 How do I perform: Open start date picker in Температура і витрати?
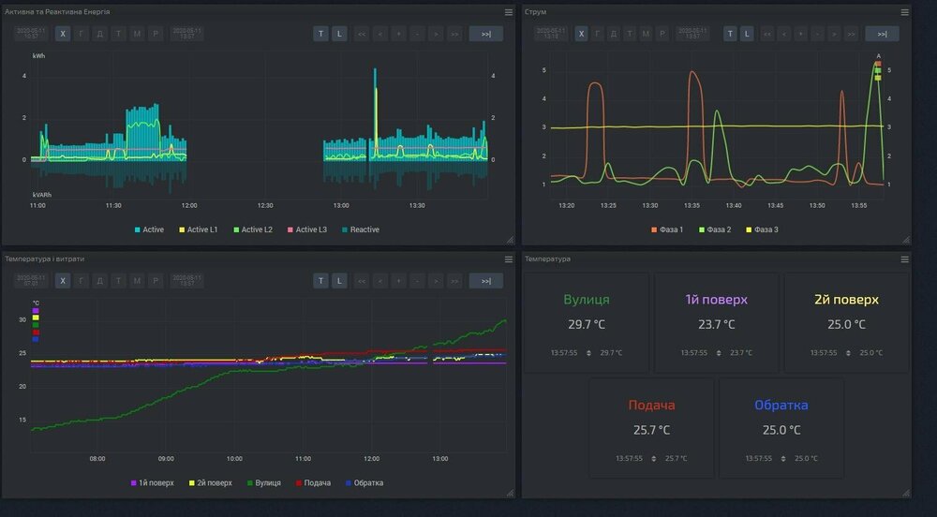(x=31, y=281)
